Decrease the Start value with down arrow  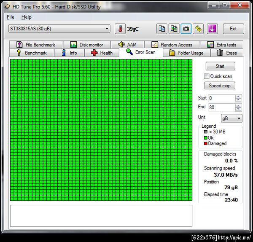[x=238, y=100]
